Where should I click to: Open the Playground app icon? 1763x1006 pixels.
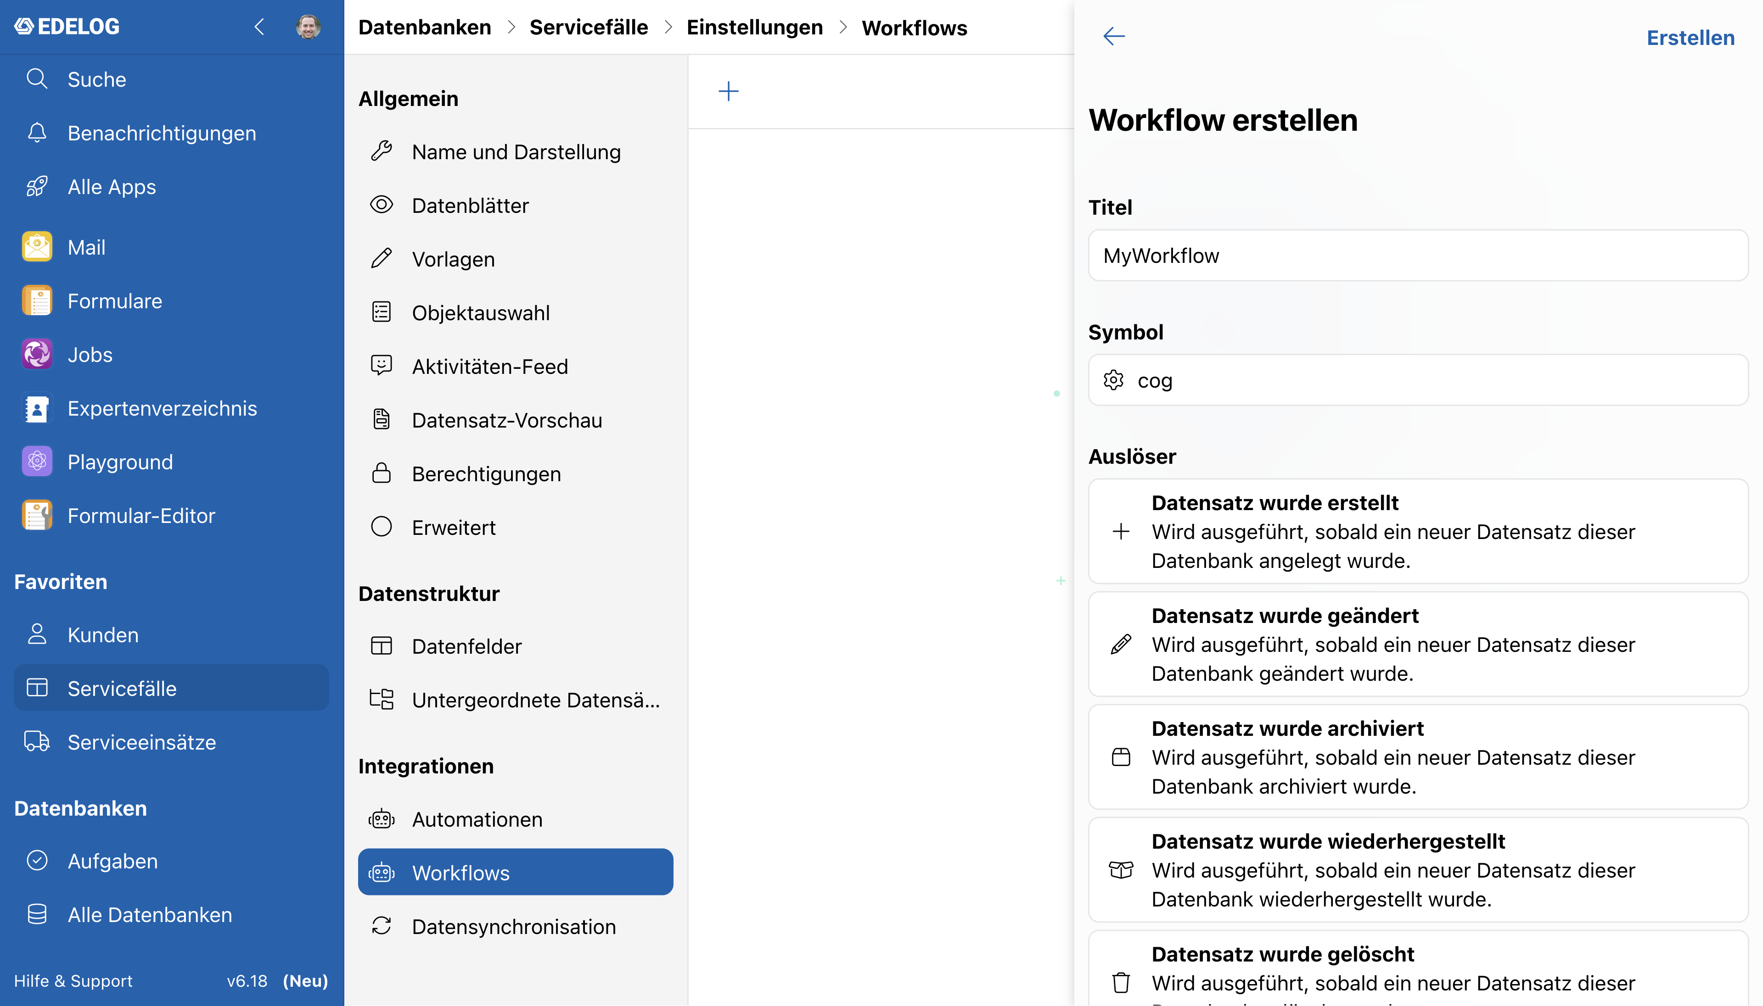pos(37,461)
